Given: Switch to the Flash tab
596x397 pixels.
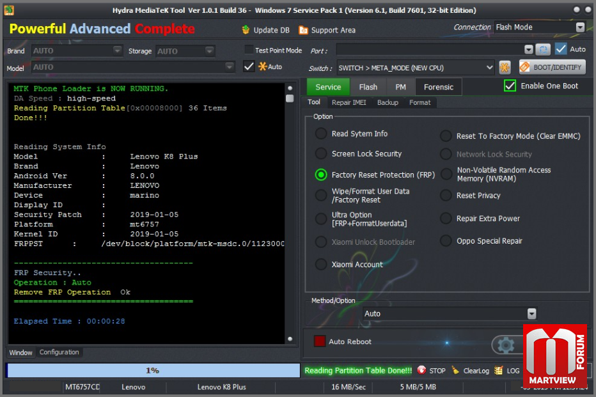Looking at the screenshot, I should tap(368, 87).
